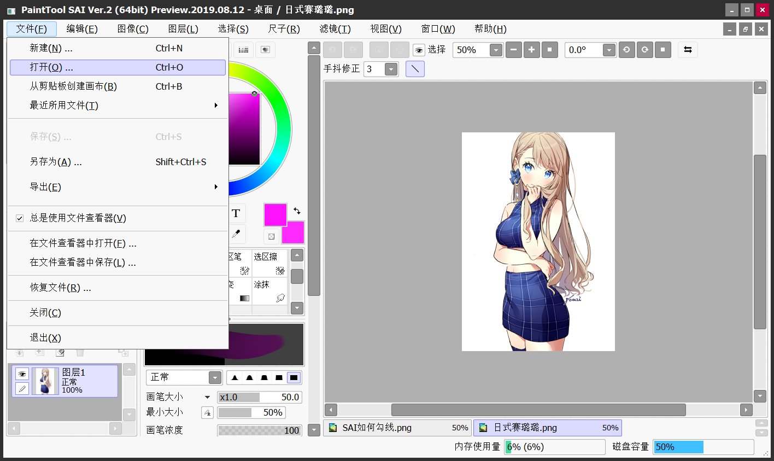The height and width of the screenshot is (461, 774).
Task: Choose 另存为(A) from the file menu
Action: pyautogui.click(x=118, y=162)
